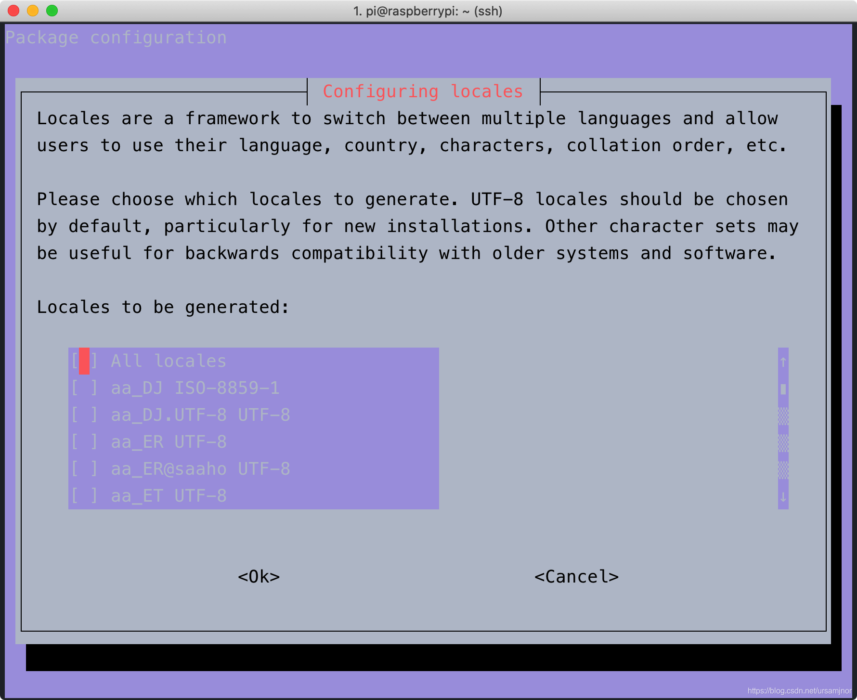Check the aa_DJ.UTF-8 UTF-8 locale box
This screenshot has height=700, width=857.
84,415
